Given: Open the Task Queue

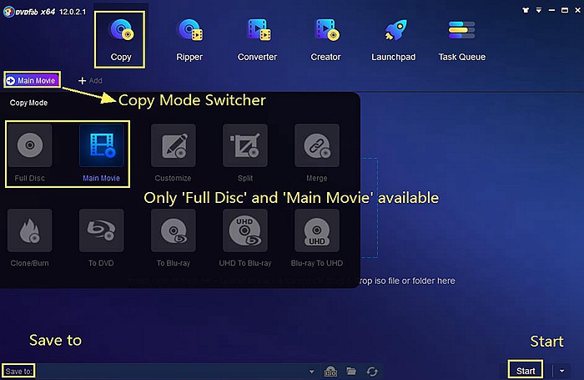Looking at the screenshot, I should pyautogui.click(x=462, y=40).
